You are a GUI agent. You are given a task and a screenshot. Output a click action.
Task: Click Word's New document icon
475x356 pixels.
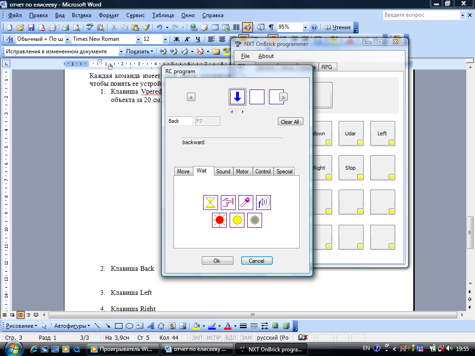point(9,27)
